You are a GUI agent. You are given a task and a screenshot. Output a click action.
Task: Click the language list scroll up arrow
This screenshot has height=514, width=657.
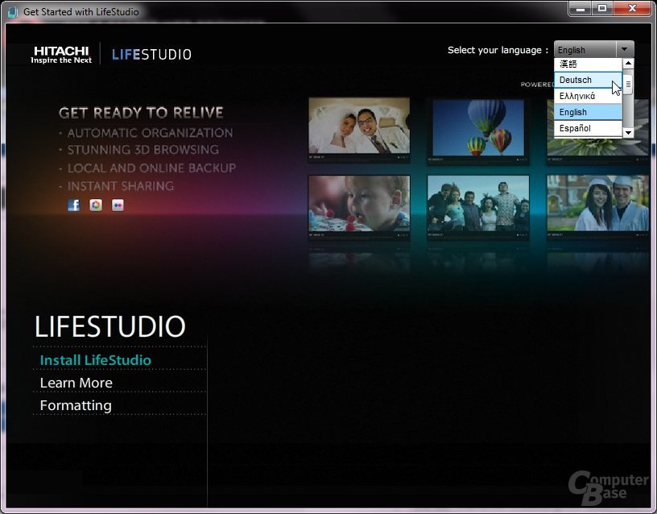(628, 64)
